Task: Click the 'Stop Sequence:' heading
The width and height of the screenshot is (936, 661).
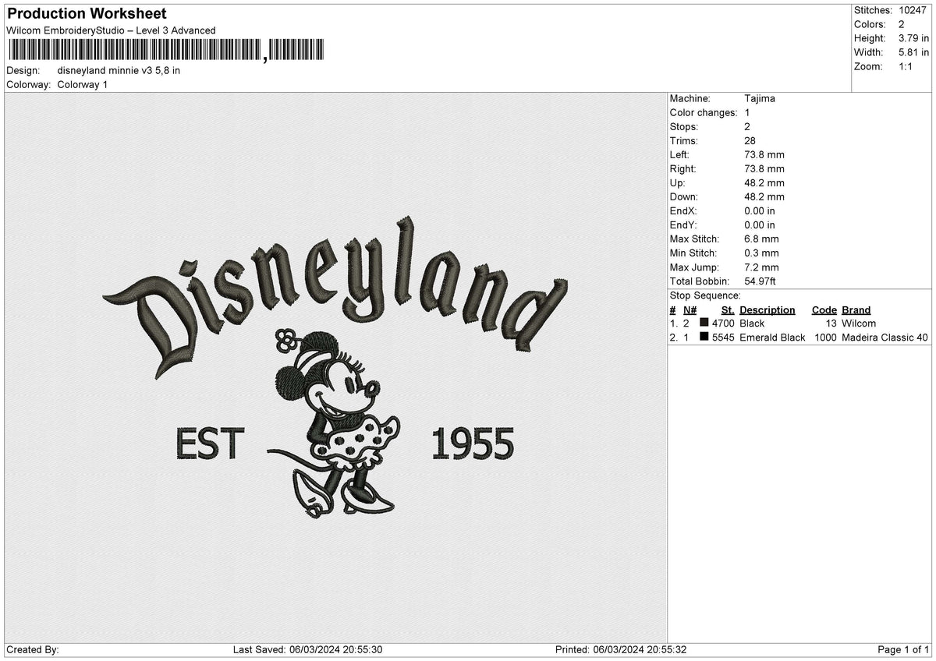Action: 705,295
